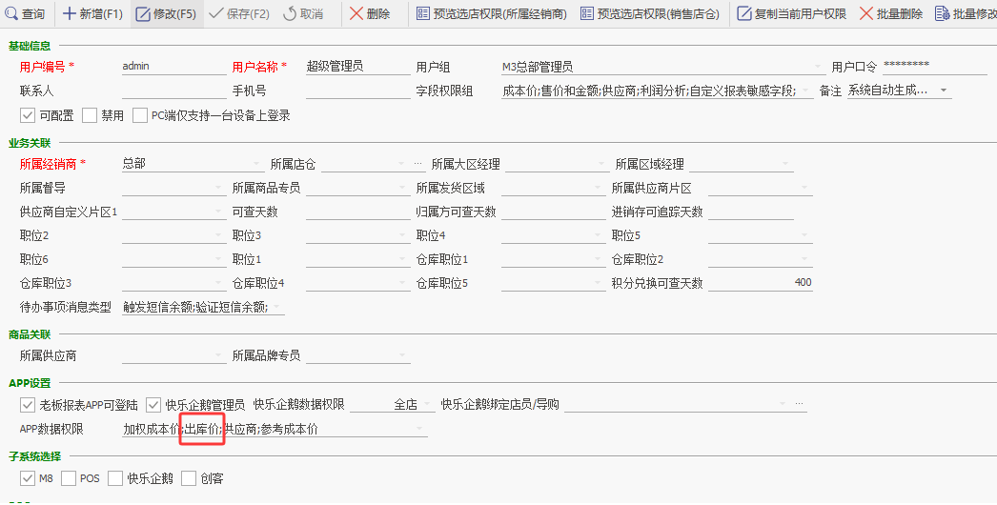Click the 可查天数 input field
Image resolution: width=997 pixels, height=505 pixels.
[358, 212]
